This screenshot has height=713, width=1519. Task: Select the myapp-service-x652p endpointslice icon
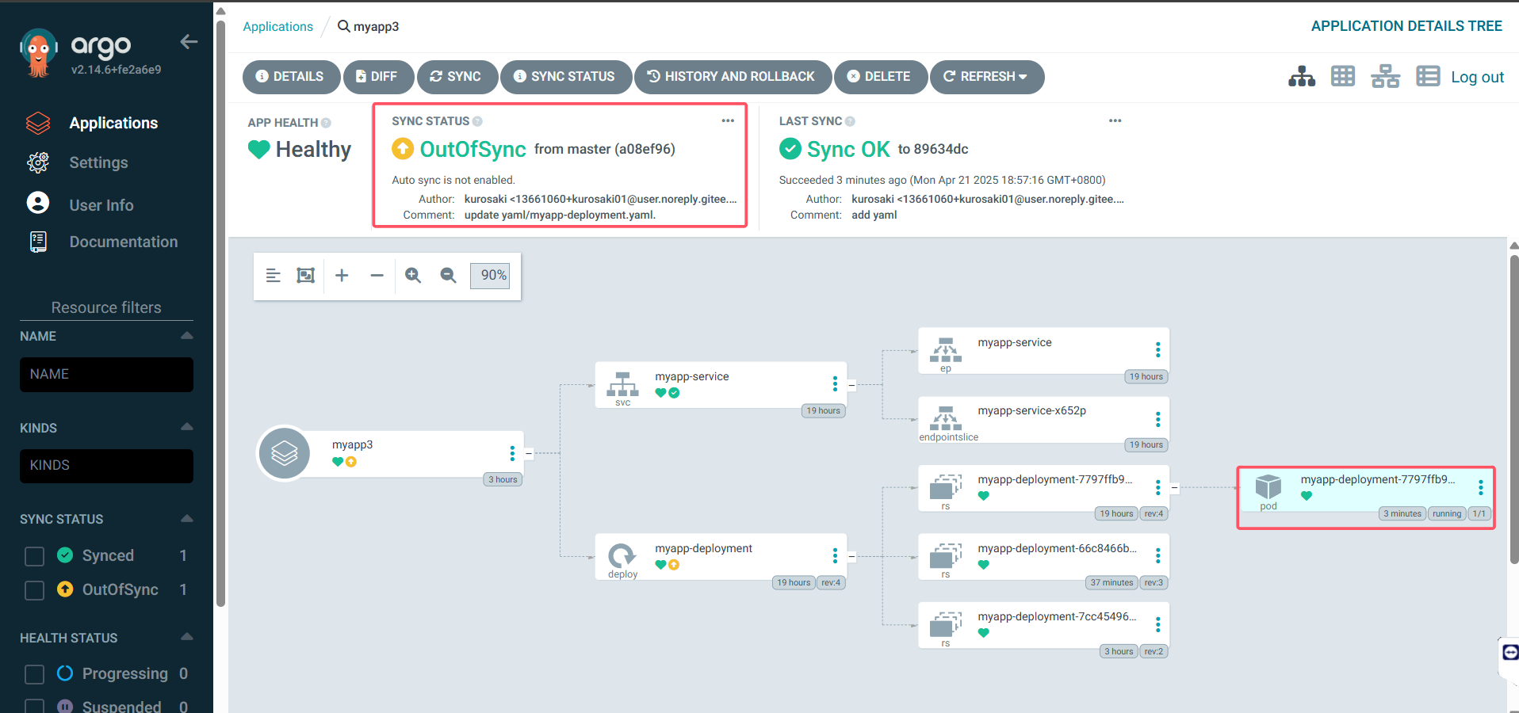946,418
